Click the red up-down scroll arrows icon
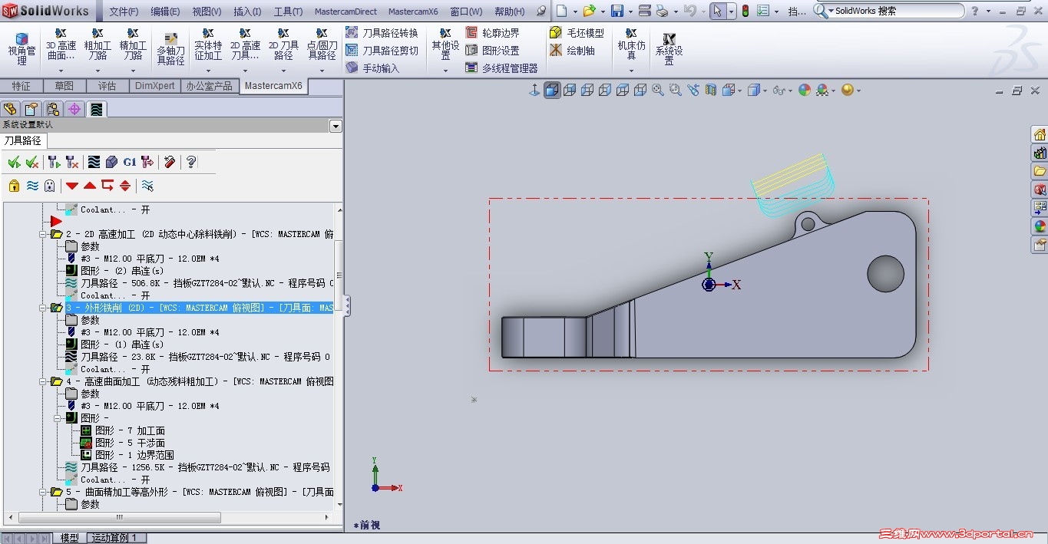1048x544 pixels. [125, 185]
